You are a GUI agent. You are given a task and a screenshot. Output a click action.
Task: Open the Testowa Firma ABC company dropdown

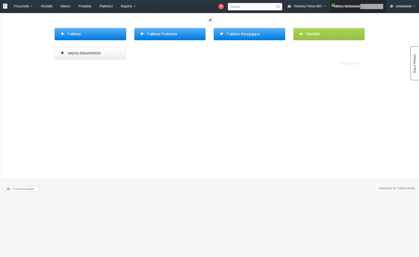pos(307,6)
